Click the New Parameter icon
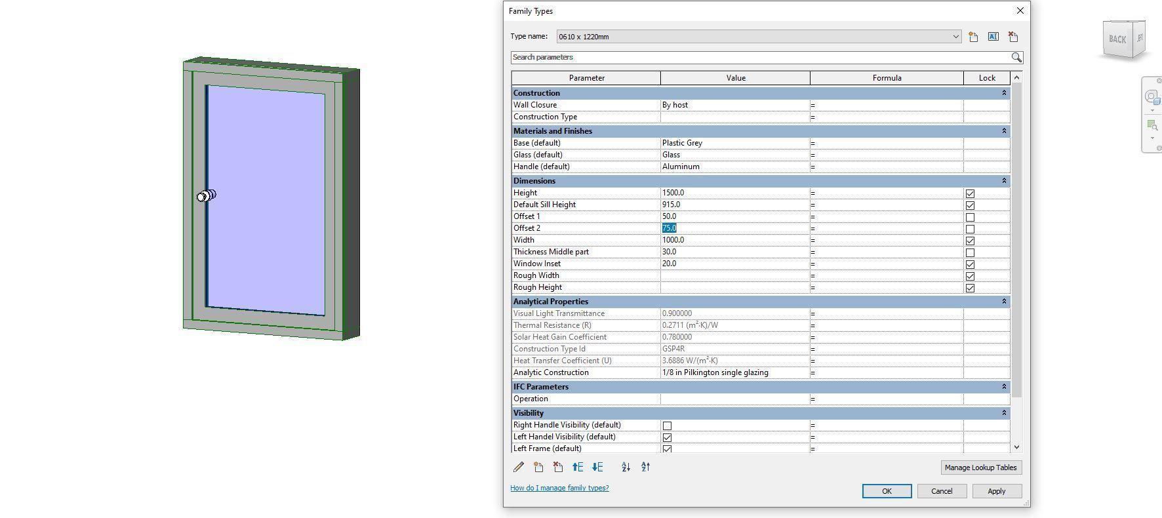The image size is (1162, 518). pyautogui.click(x=538, y=467)
